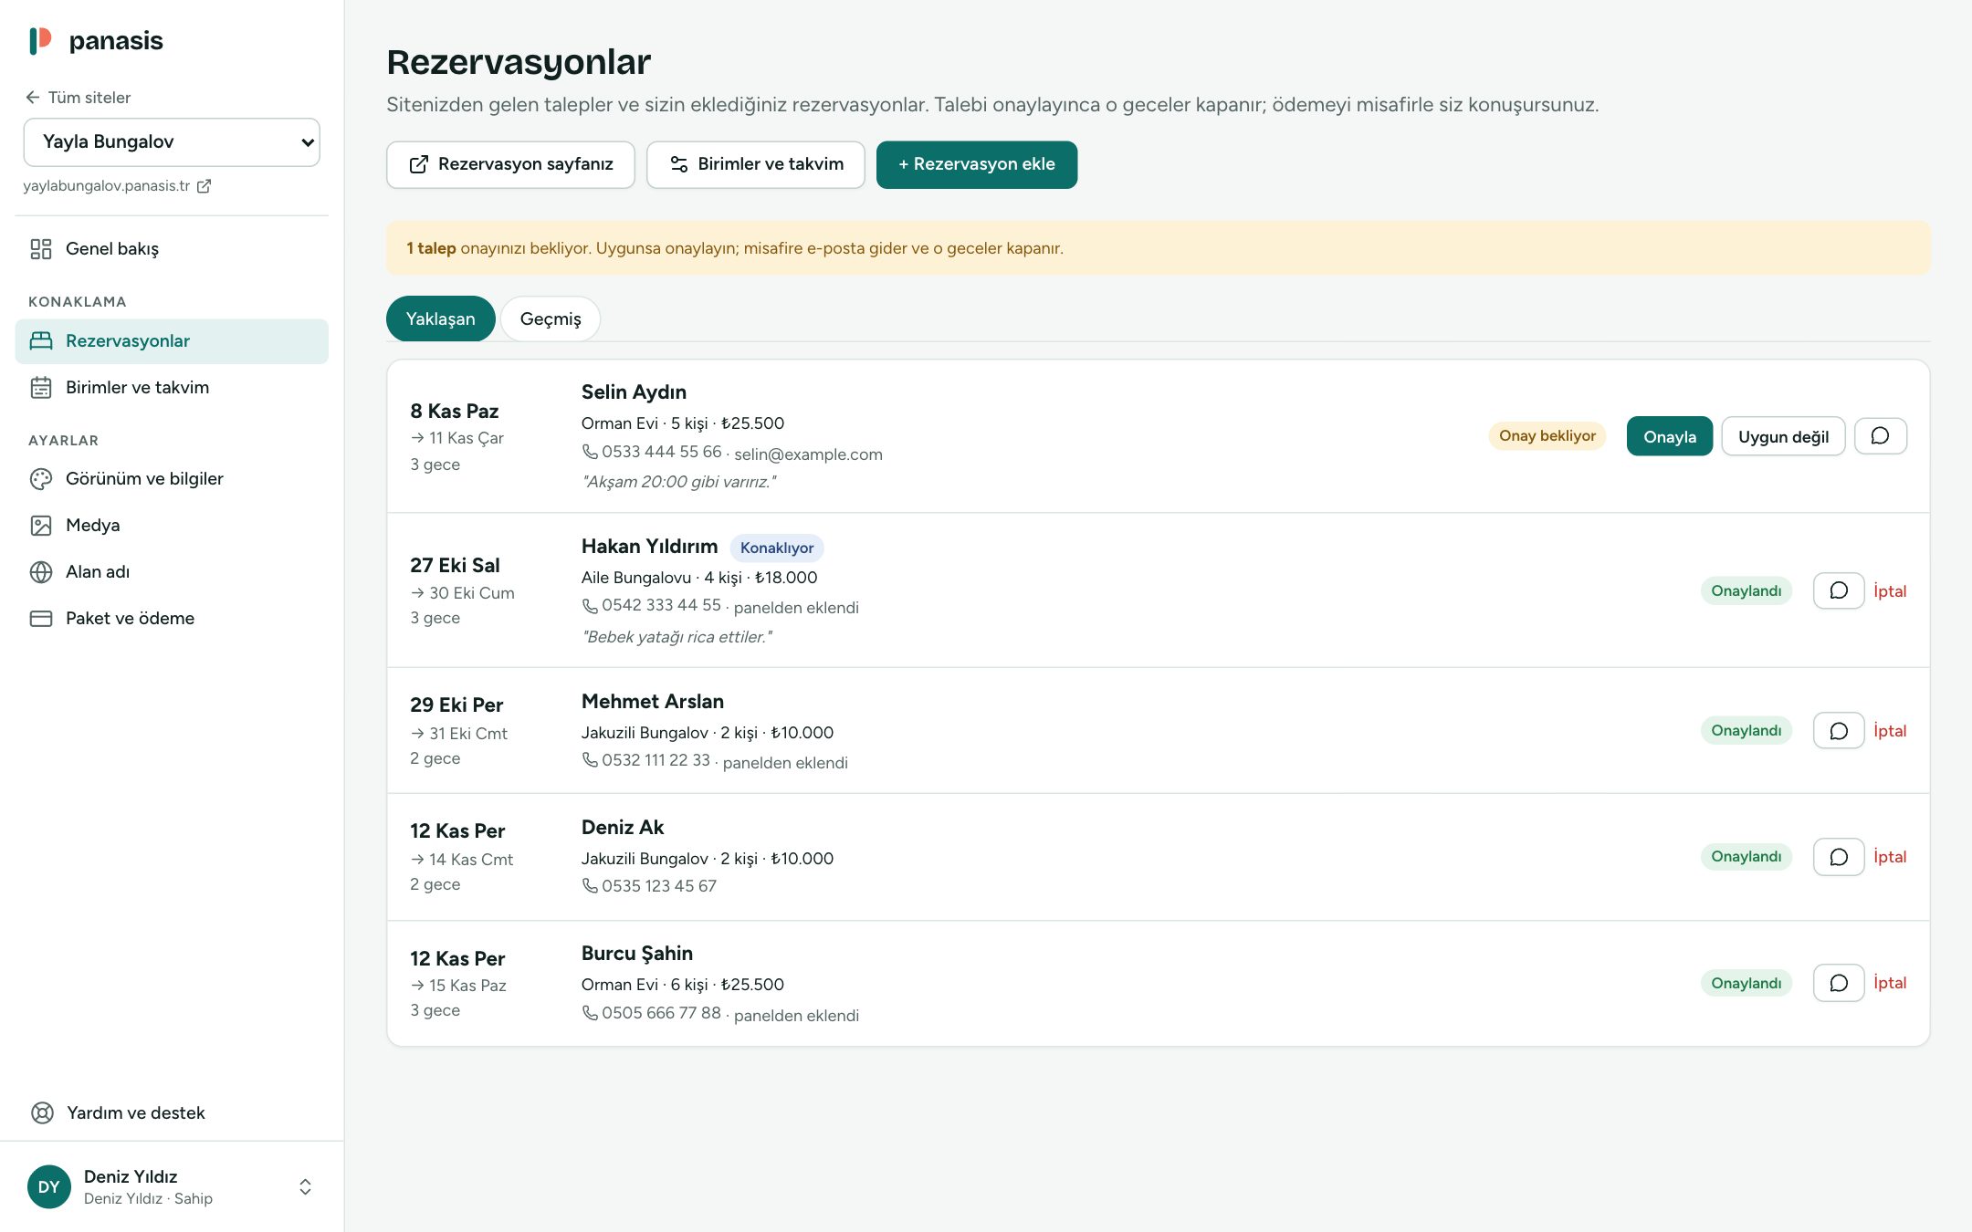Approve Selin Aydın's request with Onayla

1670,436
